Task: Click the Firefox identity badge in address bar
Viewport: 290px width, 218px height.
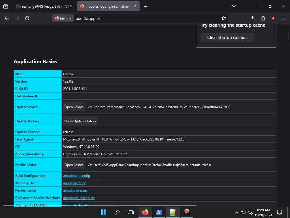Action: [63, 18]
